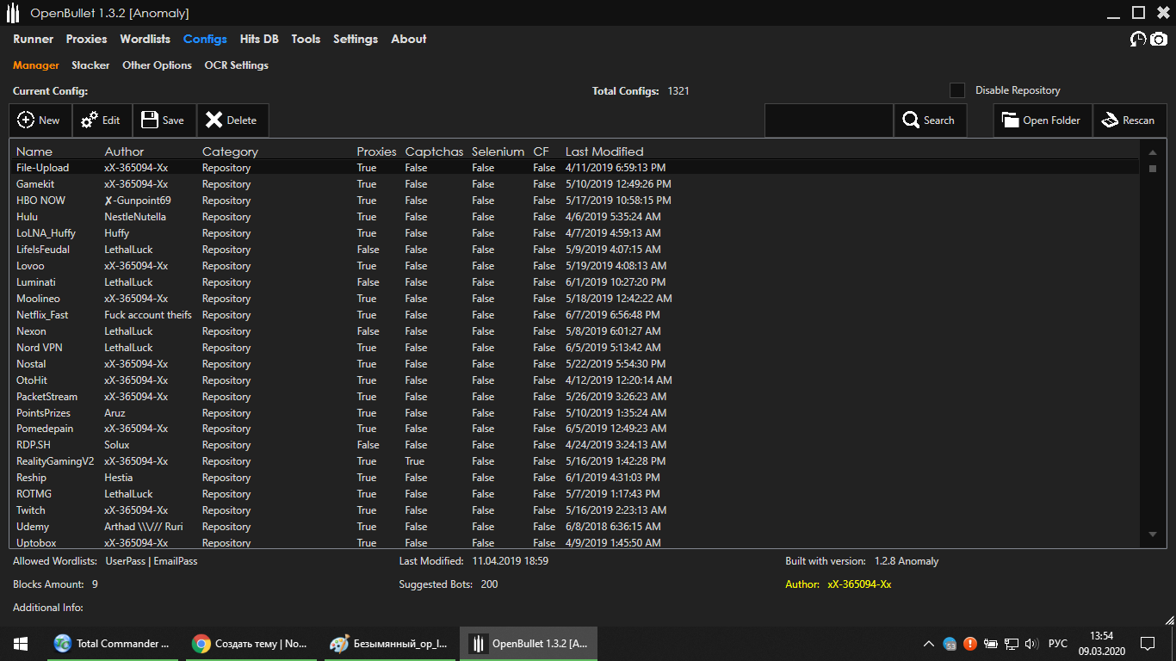Open the About tab
This screenshot has width=1176, height=661.
[x=409, y=39]
